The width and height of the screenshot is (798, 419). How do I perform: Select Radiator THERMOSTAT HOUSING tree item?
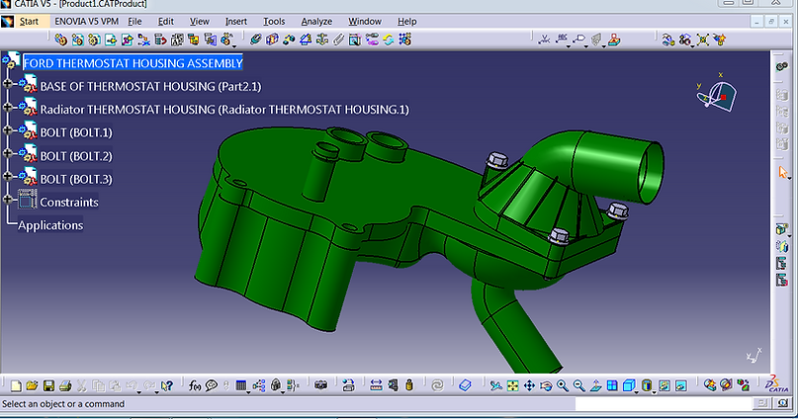click(x=224, y=110)
